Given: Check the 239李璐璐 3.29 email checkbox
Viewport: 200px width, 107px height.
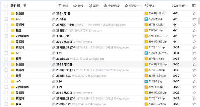Looking at the screenshot, I should [x=6, y=87].
